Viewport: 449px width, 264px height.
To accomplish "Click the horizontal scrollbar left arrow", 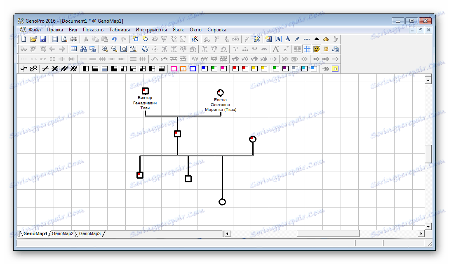I will 227,233.
